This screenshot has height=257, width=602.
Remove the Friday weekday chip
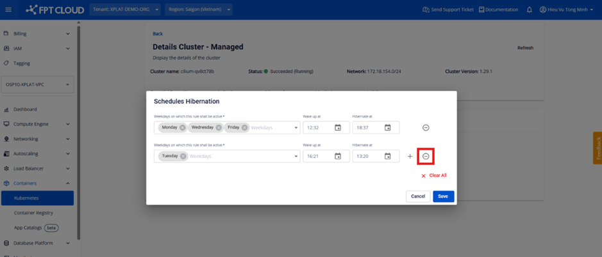click(x=245, y=128)
